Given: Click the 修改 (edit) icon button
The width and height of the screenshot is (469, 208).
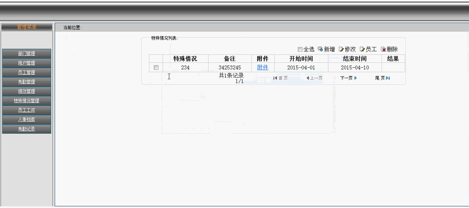Looking at the screenshot, I should tap(347, 49).
